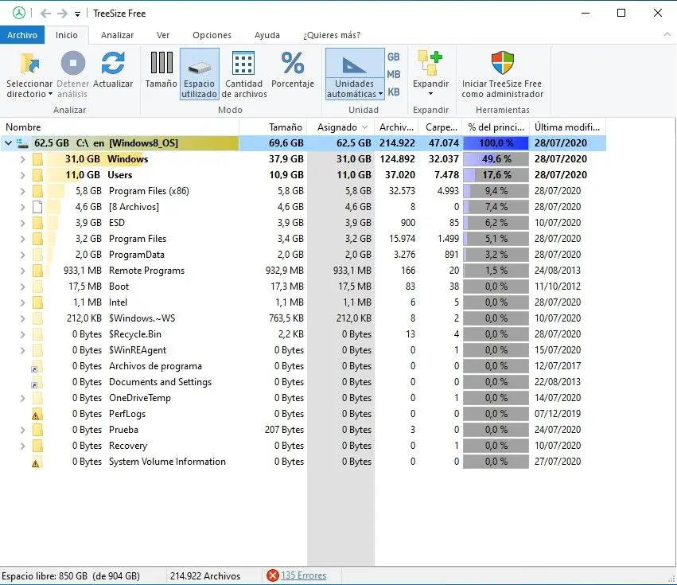Click the red error icon in the status bar
677x585 pixels.
click(x=273, y=575)
